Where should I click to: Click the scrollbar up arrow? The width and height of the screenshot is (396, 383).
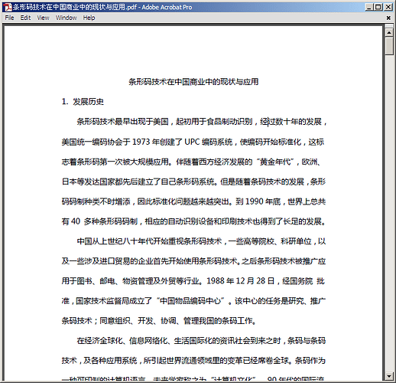click(x=389, y=32)
